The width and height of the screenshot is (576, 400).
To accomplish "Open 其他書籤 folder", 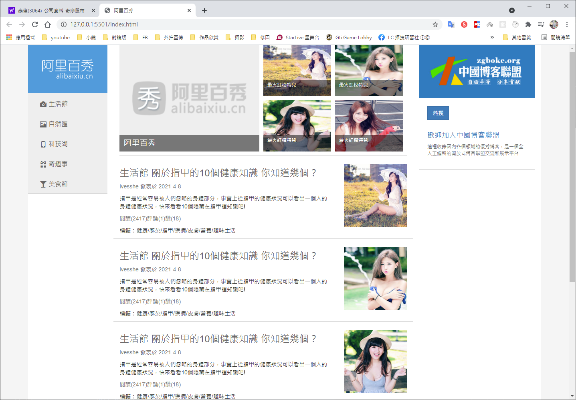I will (x=517, y=37).
